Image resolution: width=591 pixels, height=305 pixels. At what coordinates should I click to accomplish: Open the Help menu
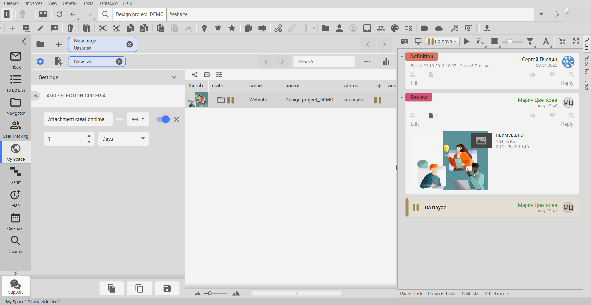coord(127,3)
